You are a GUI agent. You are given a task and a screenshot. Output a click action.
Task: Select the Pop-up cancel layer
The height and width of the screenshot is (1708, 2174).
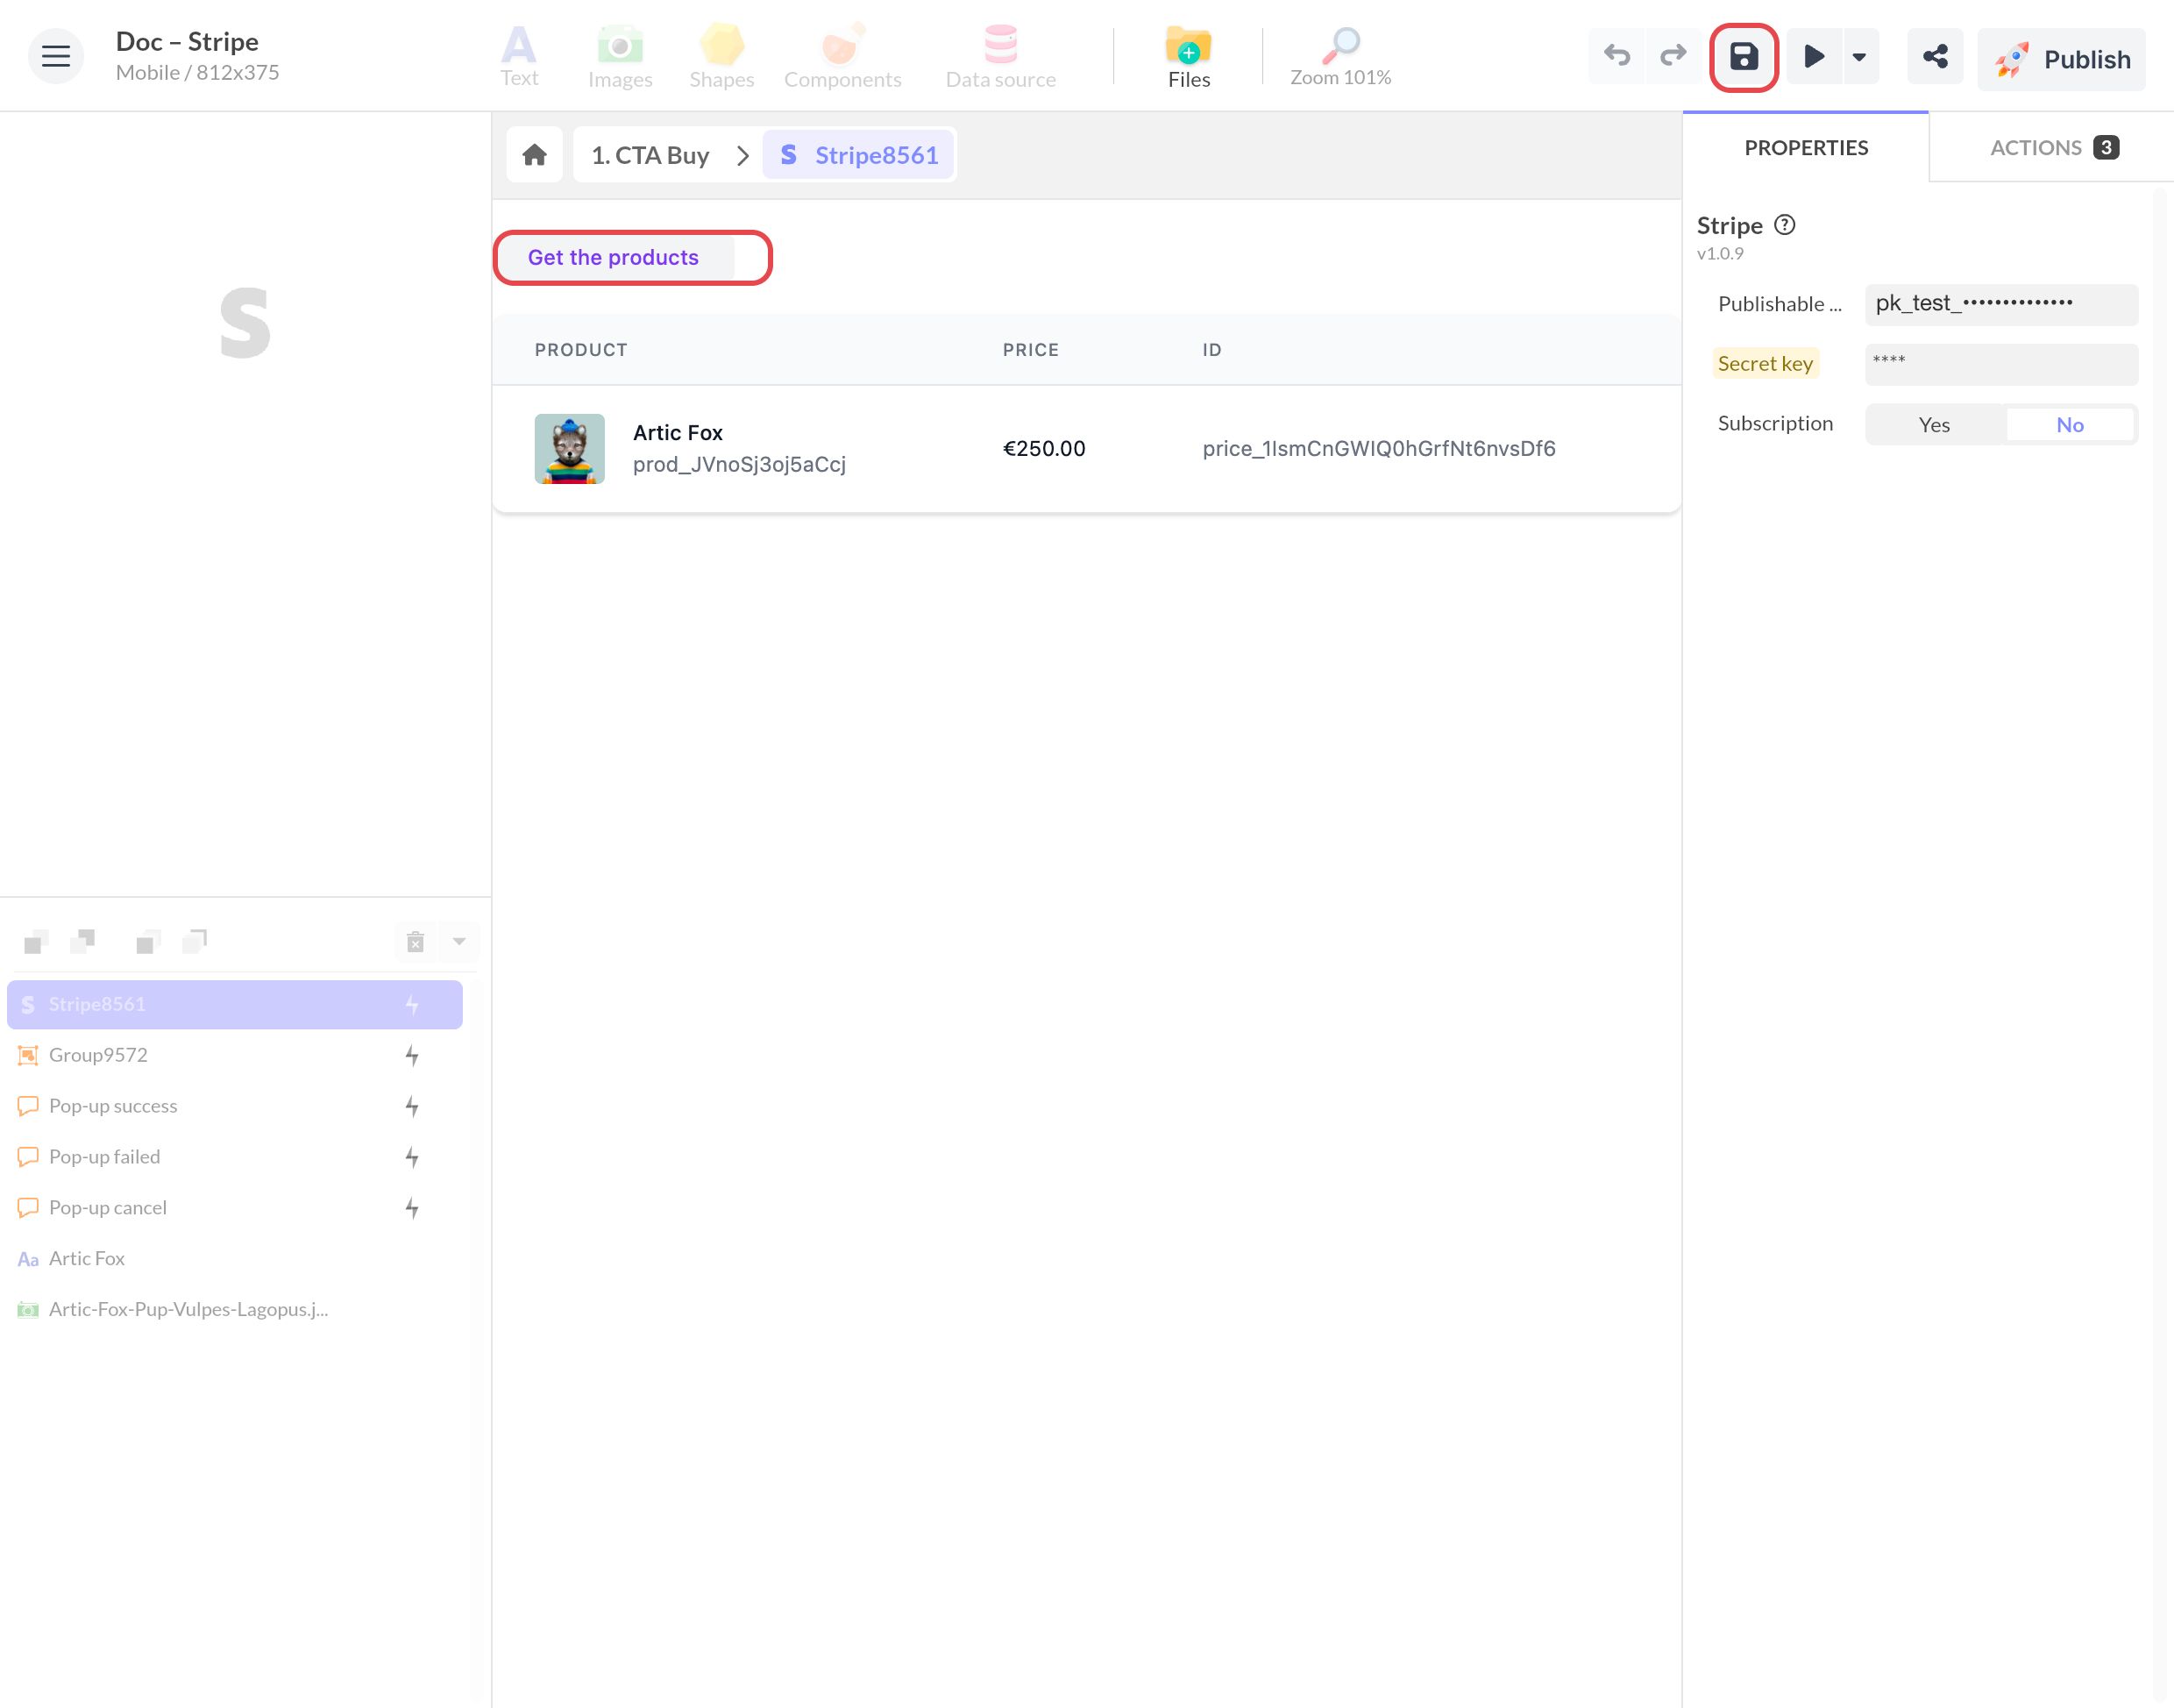coord(235,1208)
